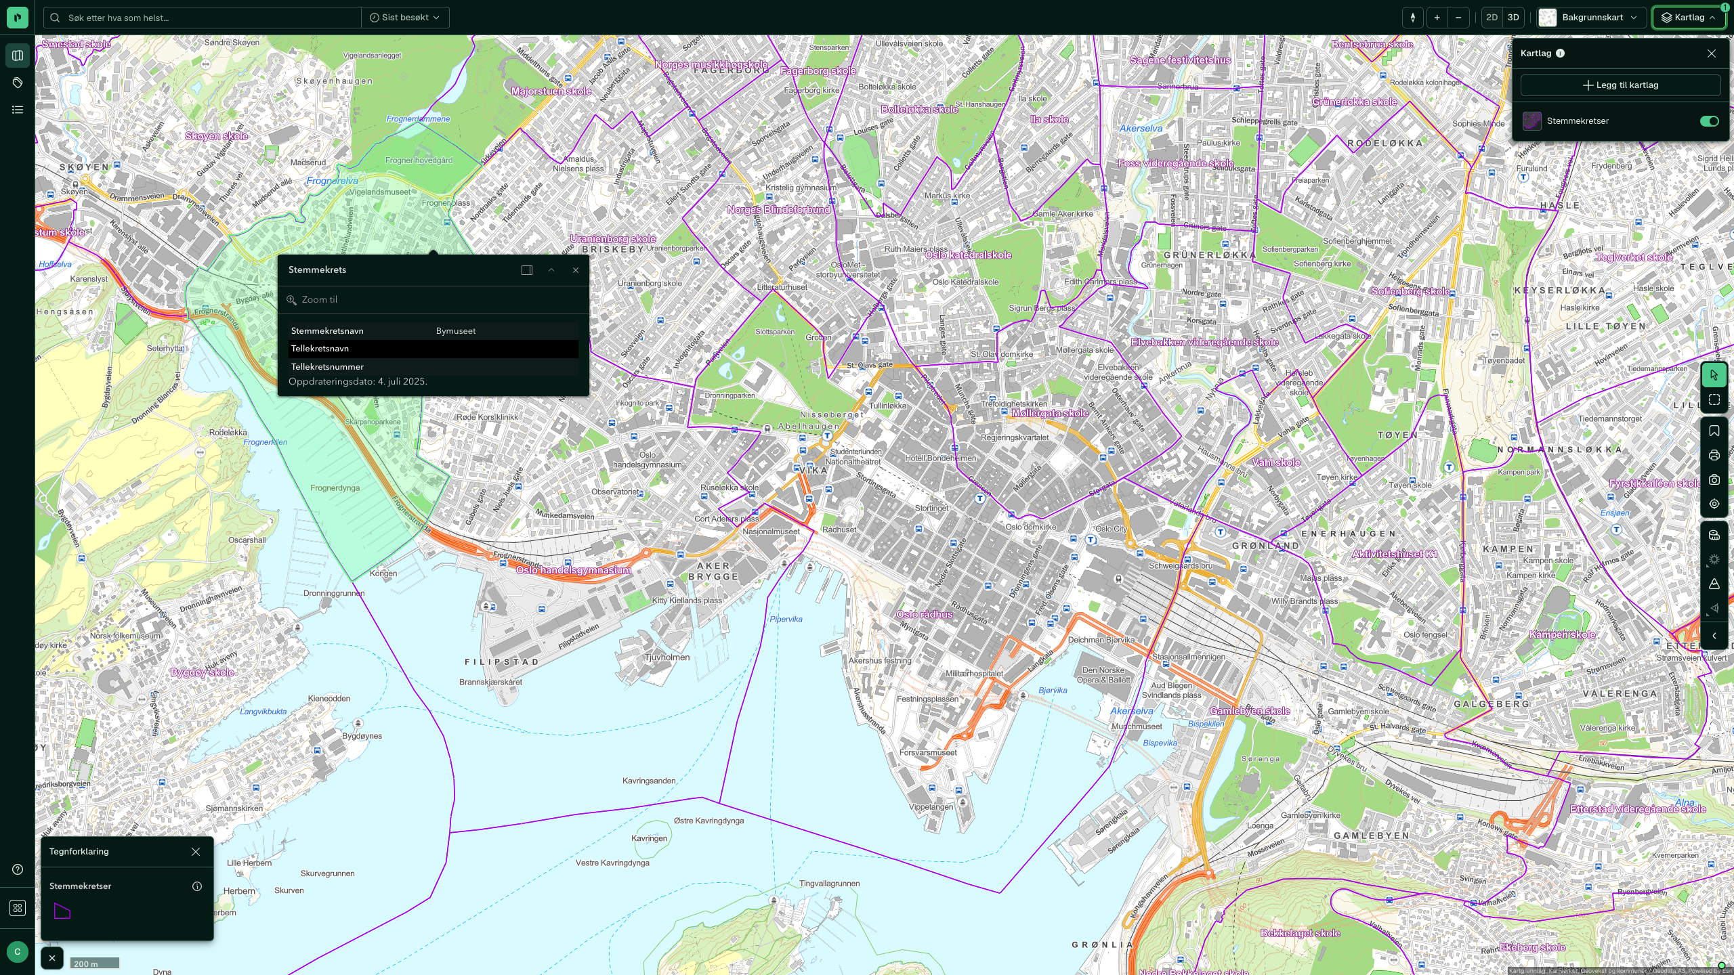Choose the rectangle selection tool
This screenshot has height=975, width=1734.
(x=1714, y=399)
